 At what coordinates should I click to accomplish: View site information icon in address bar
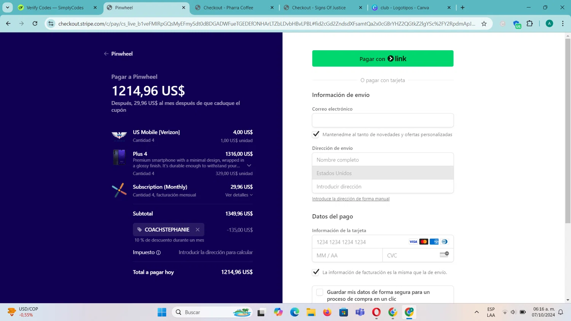(x=51, y=24)
